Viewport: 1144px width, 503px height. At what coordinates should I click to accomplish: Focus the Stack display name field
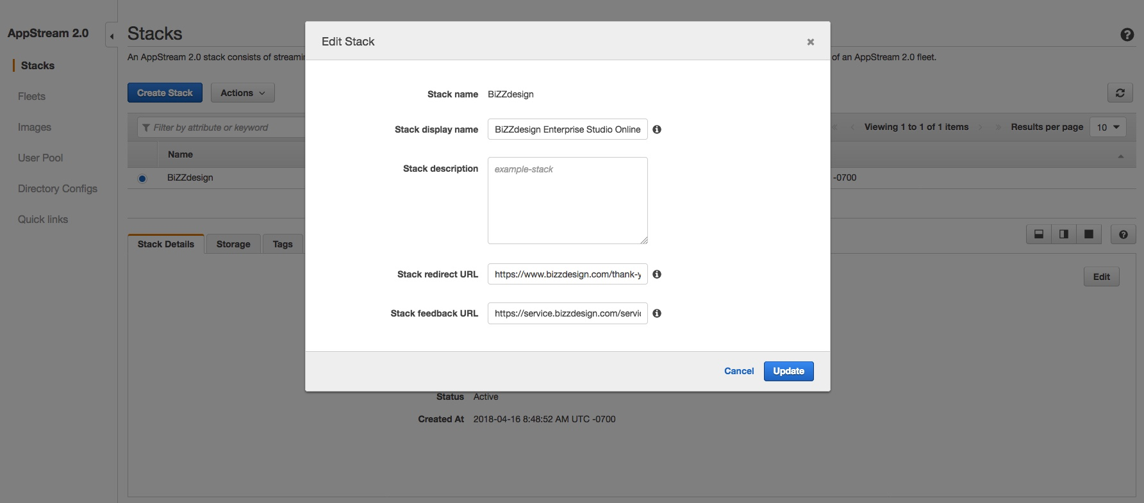tap(568, 129)
